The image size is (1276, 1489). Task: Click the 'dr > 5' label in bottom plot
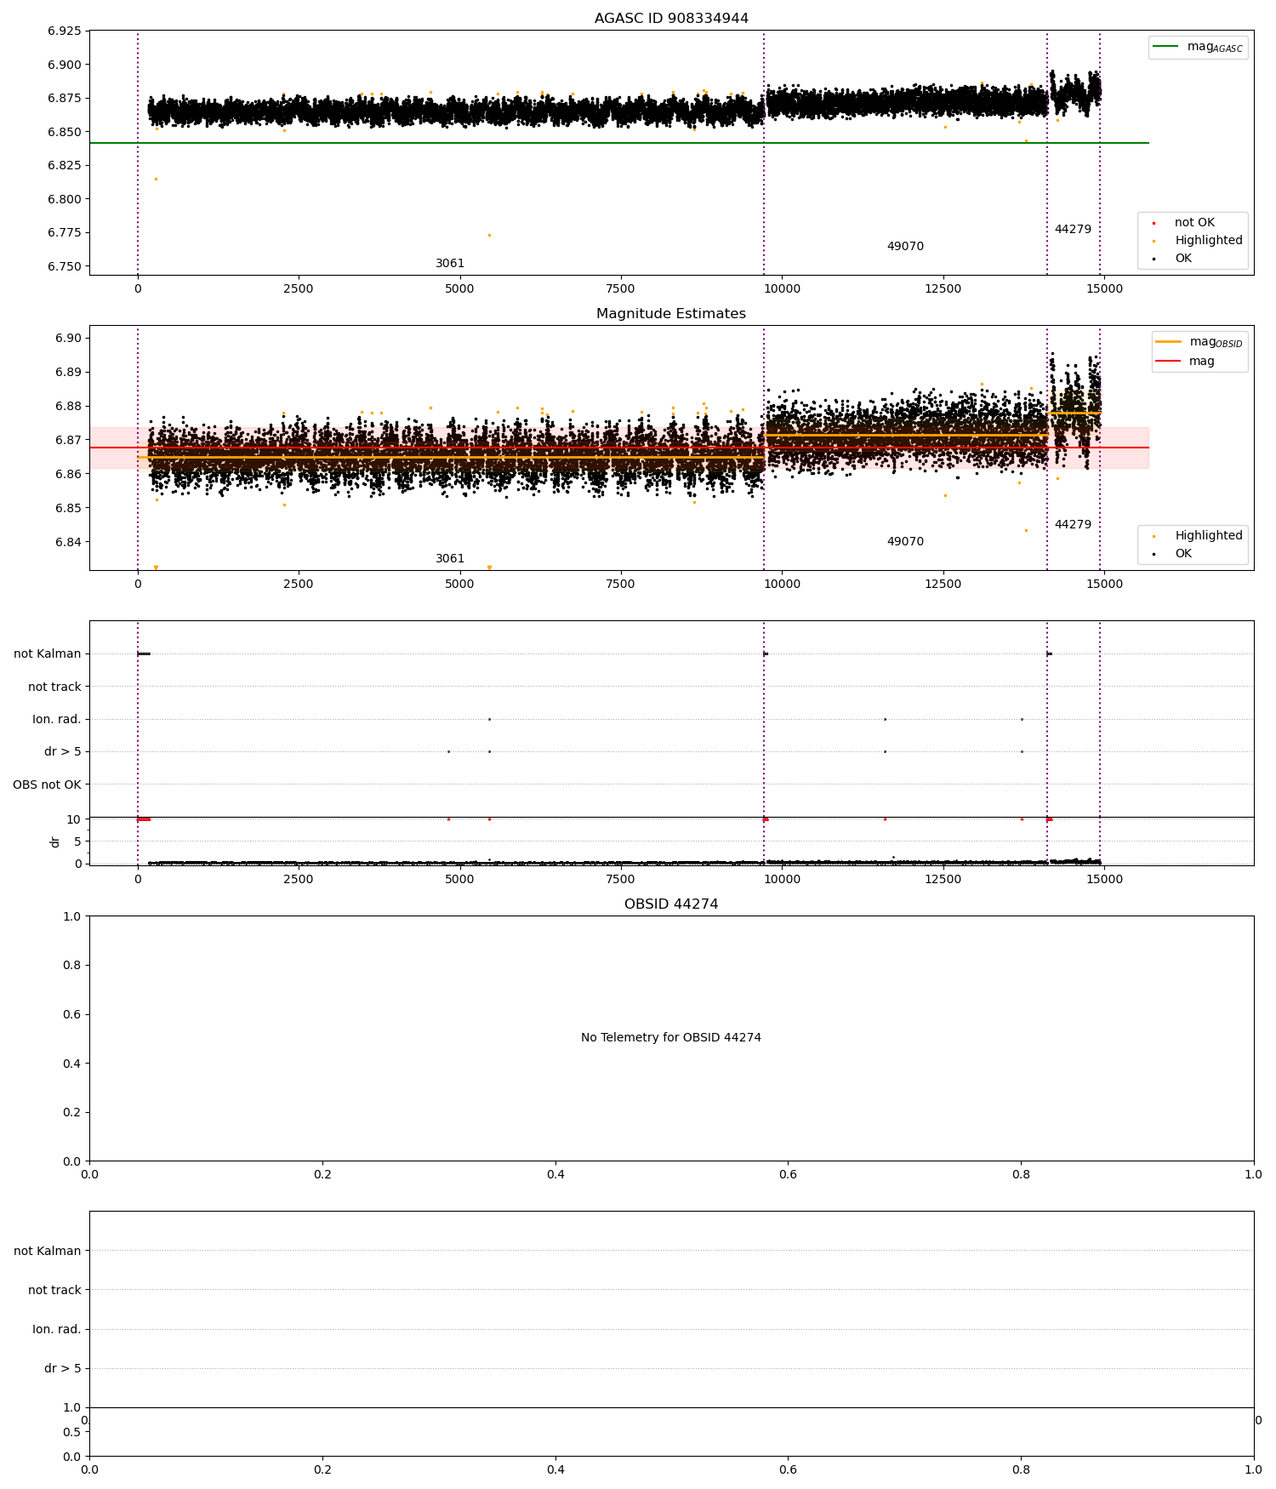coord(63,1368)
